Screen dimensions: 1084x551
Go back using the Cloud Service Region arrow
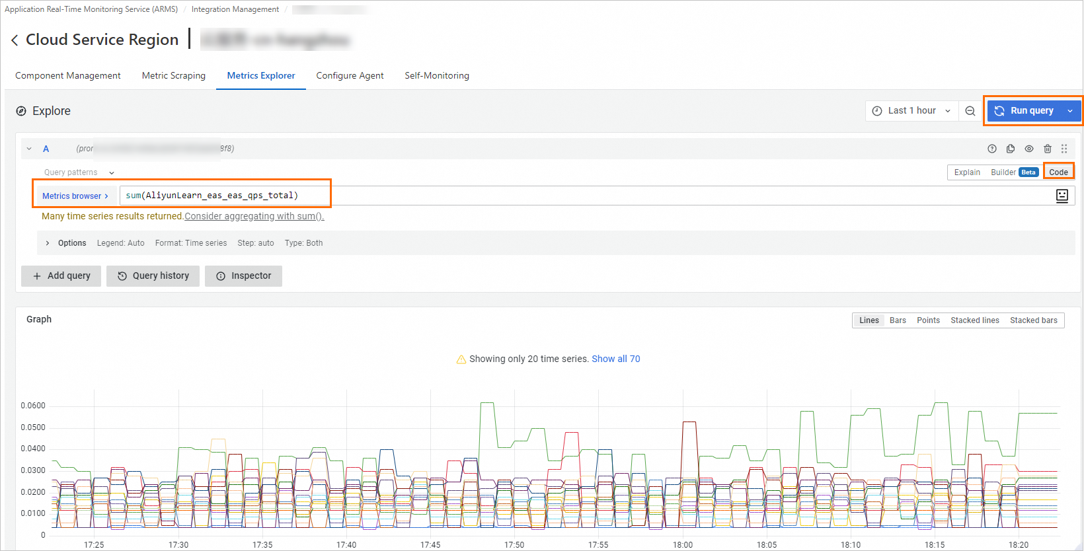pyautogui.click(x=15, y=40)
